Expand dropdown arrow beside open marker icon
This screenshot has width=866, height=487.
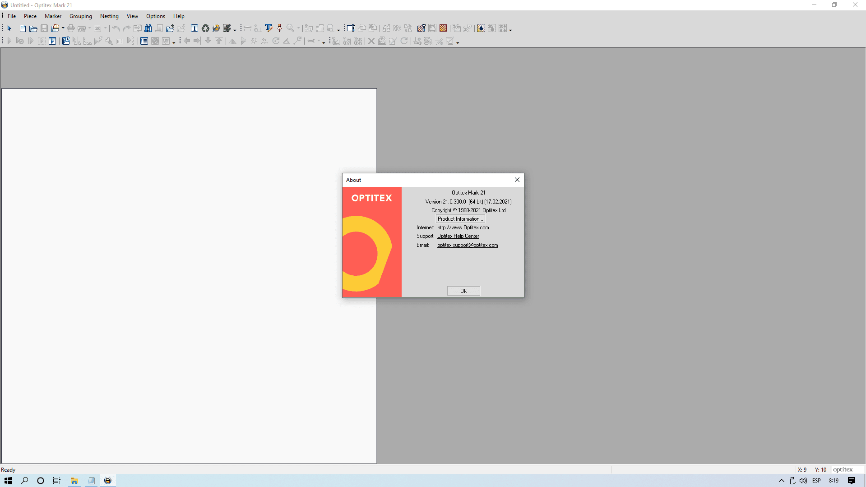63,28
